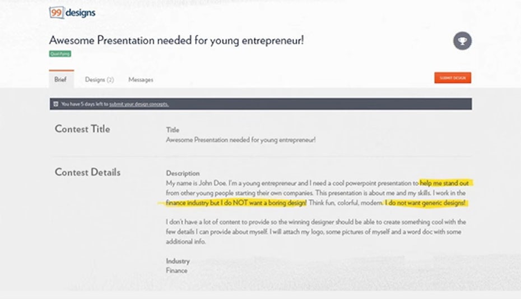Open the Brief tab
This screenshot has width=521, height=299.
click(x=61, y=80)
